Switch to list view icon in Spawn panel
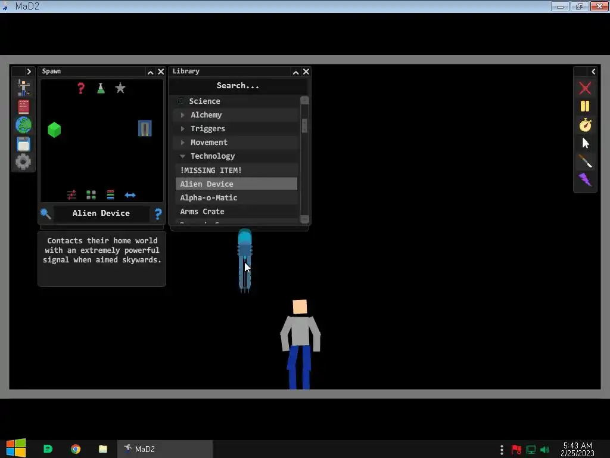Screen dimensions: 610x458 tap(110, 195)
